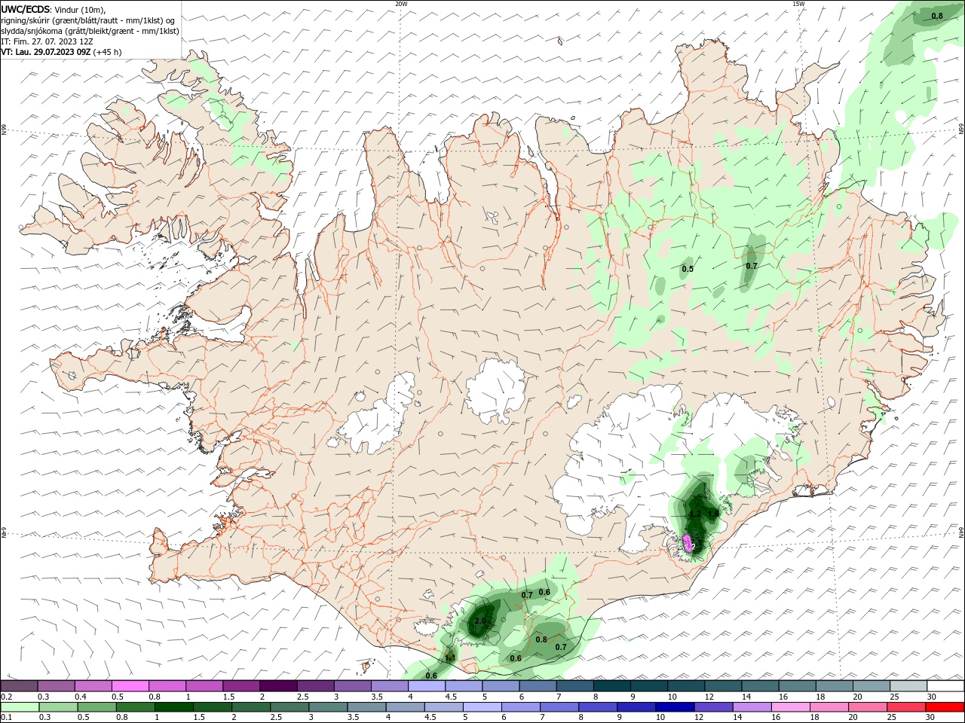Click the 'IT: Fim. 27. 07. 2023 12Z' line
This screenshot has width=965, height=723.
click(47, 41)
